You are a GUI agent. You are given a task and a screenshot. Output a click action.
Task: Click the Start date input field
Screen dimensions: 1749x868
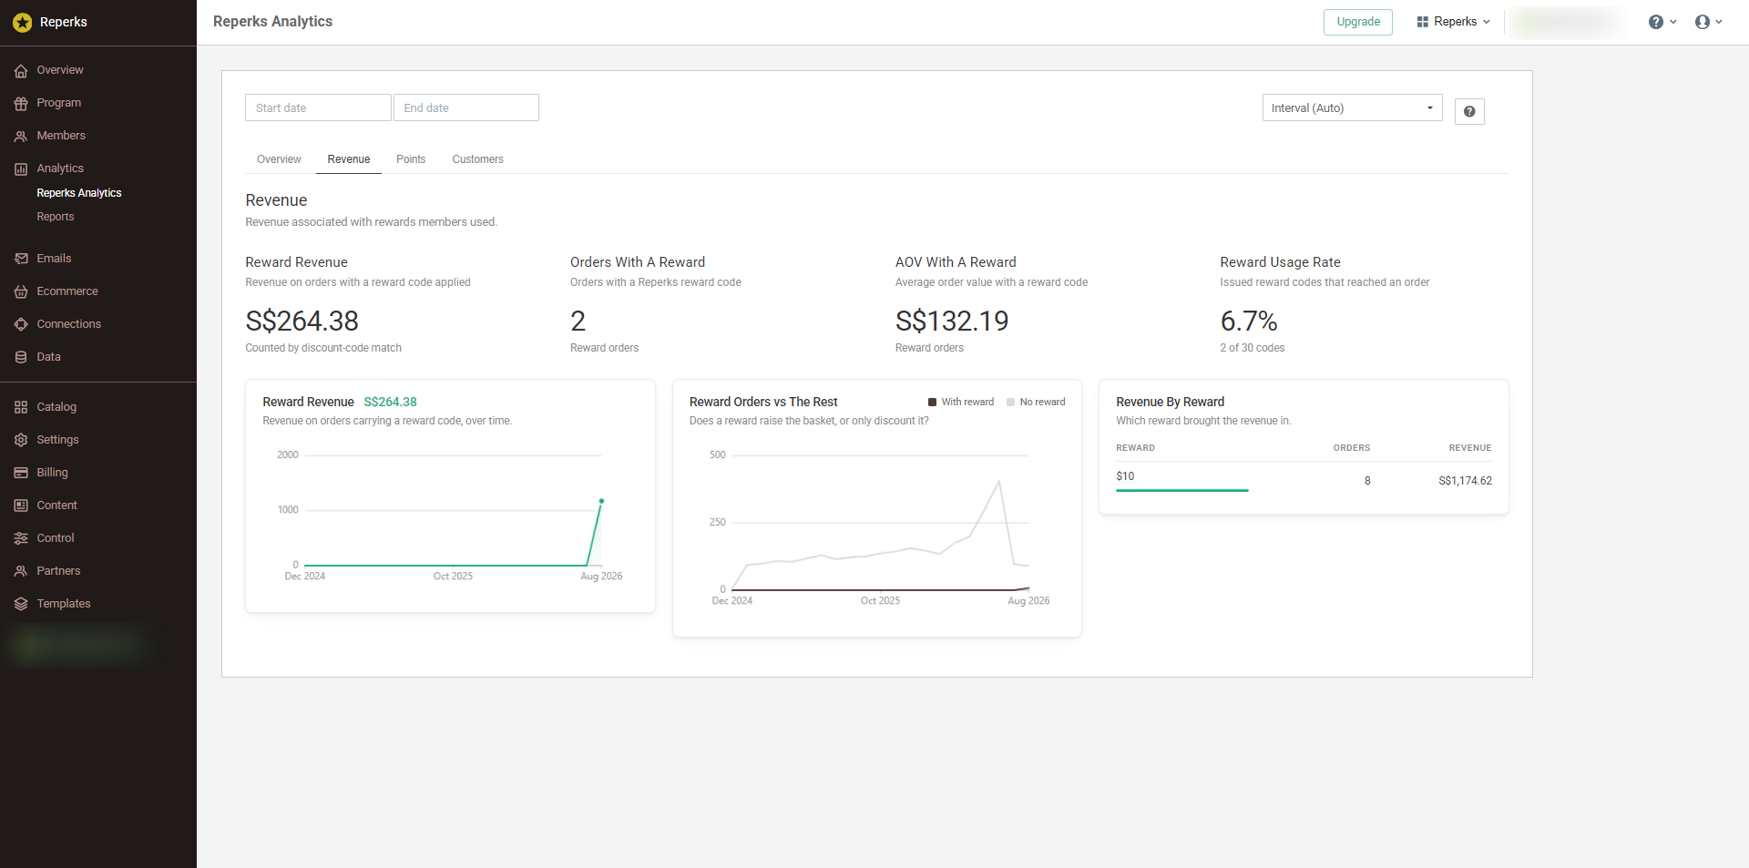point(318,107)
